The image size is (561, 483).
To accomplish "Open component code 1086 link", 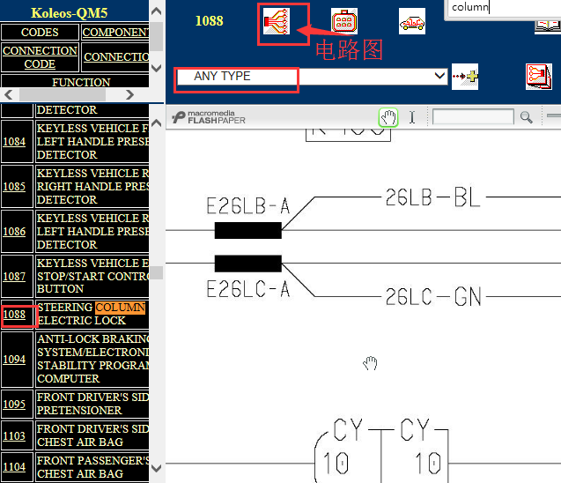I will click(14, 232).
